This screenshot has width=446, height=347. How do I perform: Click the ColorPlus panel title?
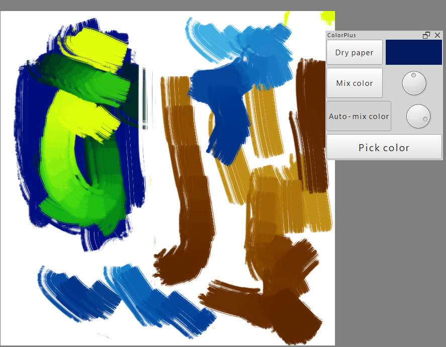342,35
